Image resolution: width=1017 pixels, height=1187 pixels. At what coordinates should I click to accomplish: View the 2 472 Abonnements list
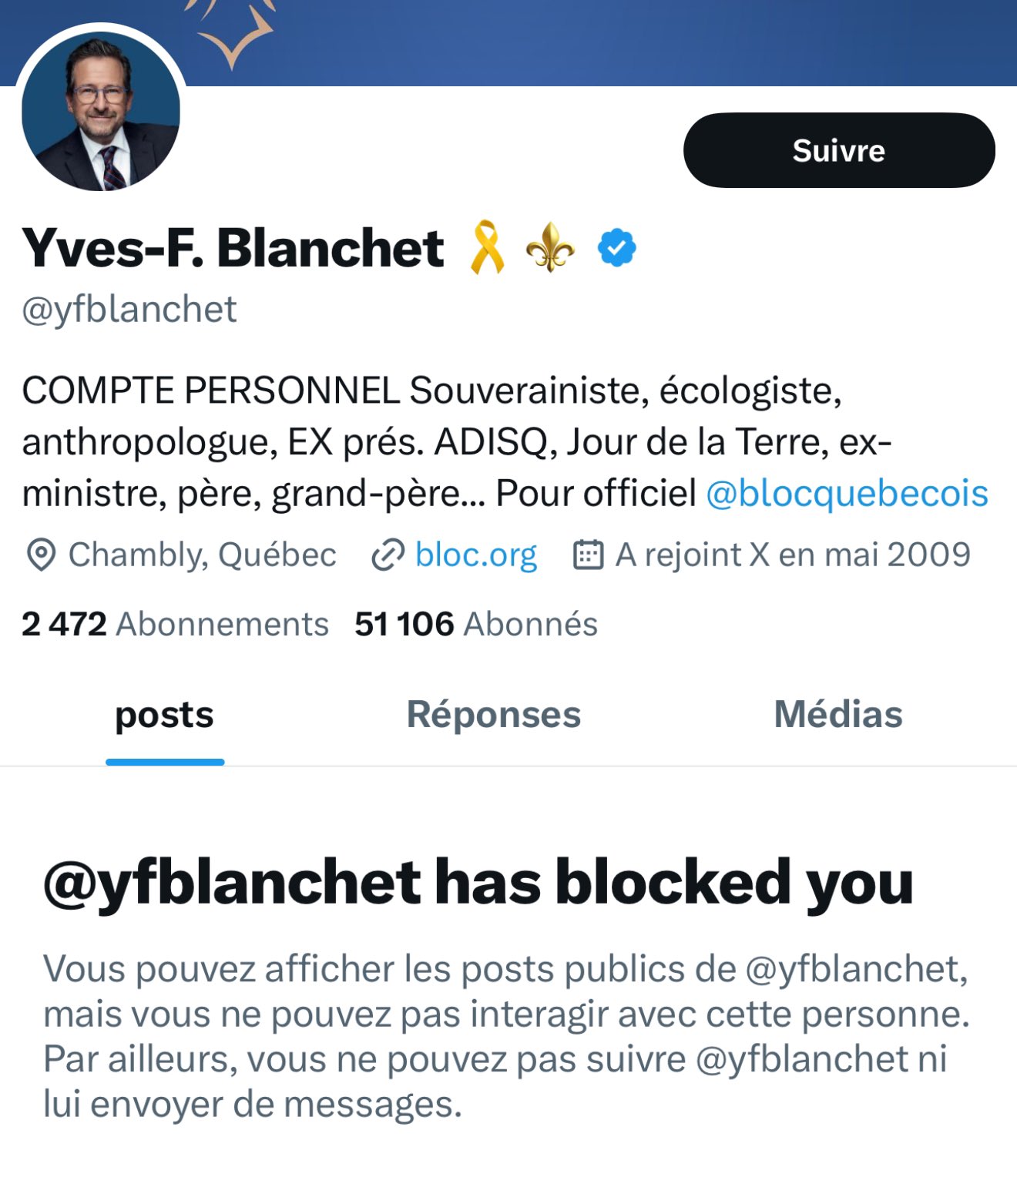pyautogui.click(x=175, y=624)
